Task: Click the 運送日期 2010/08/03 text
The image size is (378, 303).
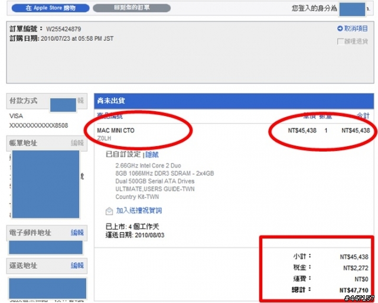Action: 135,235
